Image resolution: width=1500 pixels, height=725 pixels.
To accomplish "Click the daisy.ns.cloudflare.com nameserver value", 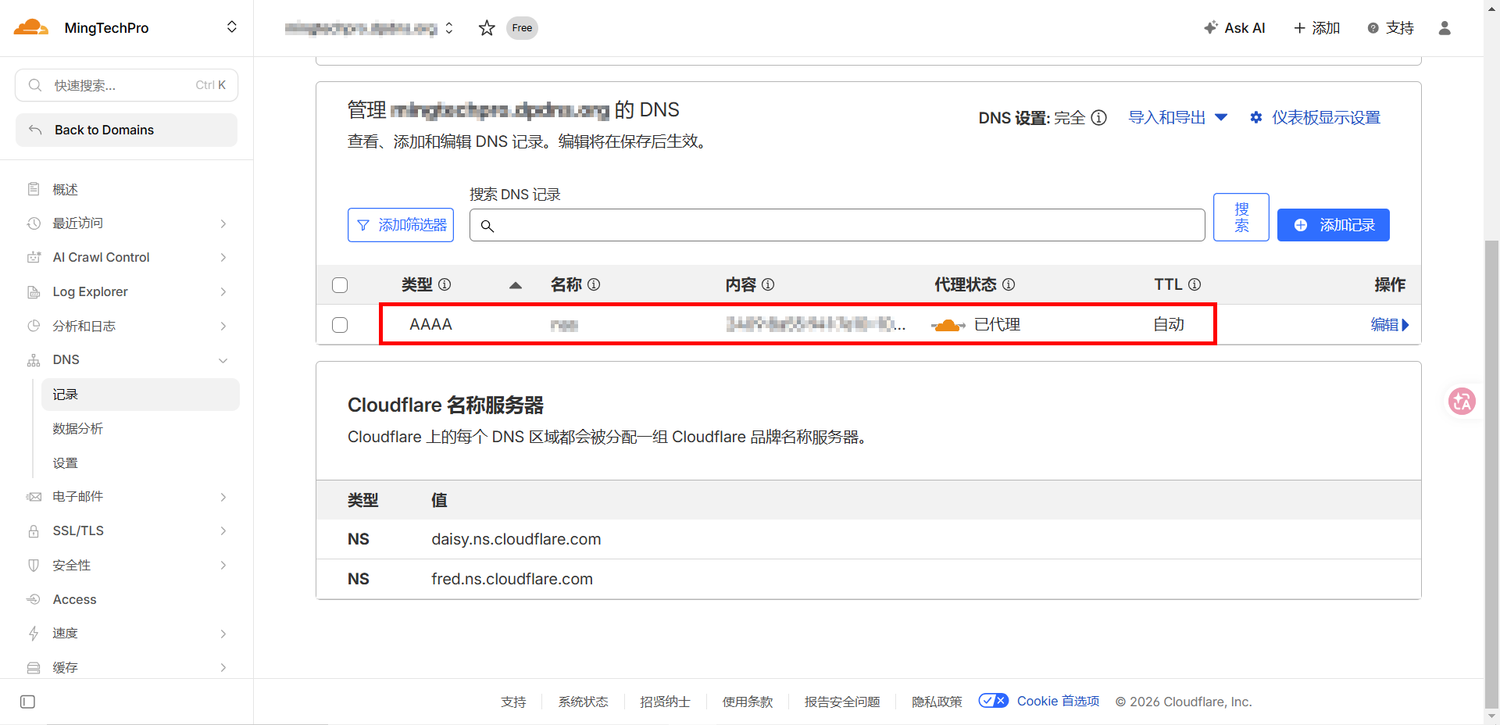I will click(516, 539).
